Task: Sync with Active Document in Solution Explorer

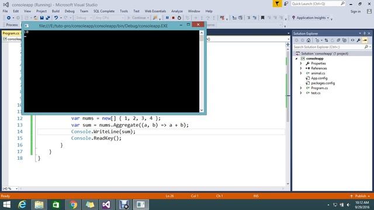Action: coord(326,40)
